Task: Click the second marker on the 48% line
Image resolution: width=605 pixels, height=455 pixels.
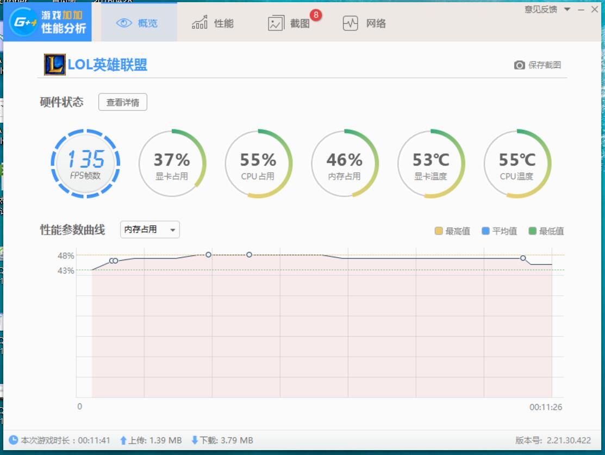Action: [x=250, y=255]
